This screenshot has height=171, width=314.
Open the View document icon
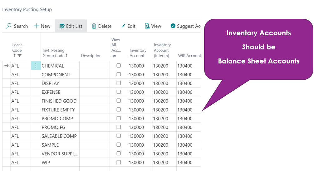coord(147,26)
